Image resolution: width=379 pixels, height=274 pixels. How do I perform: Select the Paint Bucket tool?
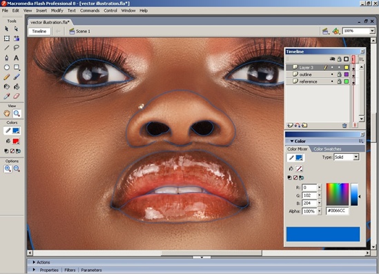tap(16, 86)
